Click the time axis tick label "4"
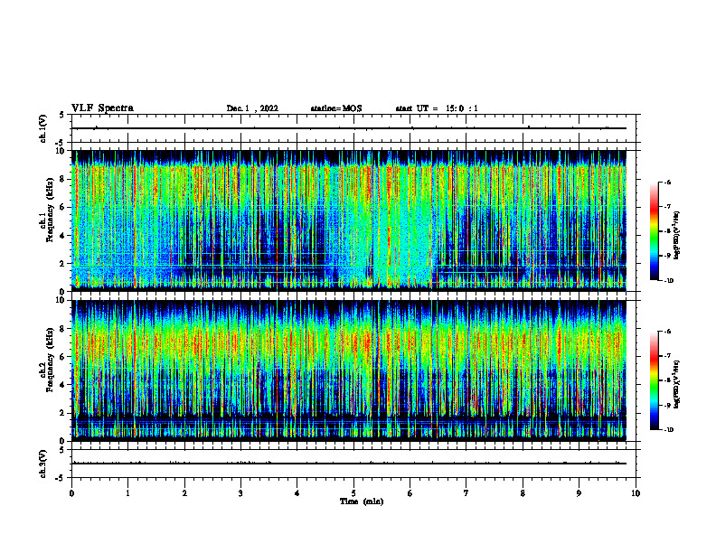The height and width of the screenshot is (553, 716). pos(297,493)
